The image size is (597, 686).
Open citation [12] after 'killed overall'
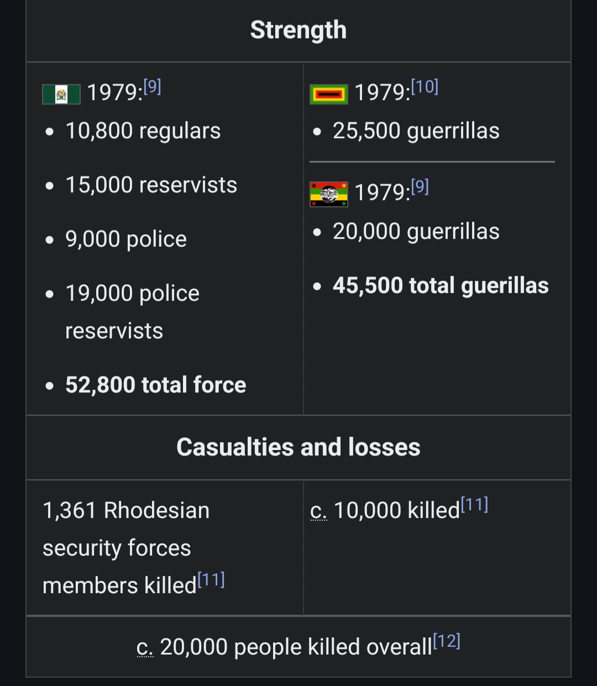pos(447,641)
